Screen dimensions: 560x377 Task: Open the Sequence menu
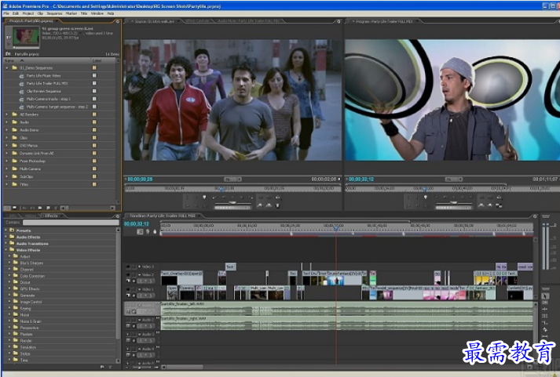point(54,13)
